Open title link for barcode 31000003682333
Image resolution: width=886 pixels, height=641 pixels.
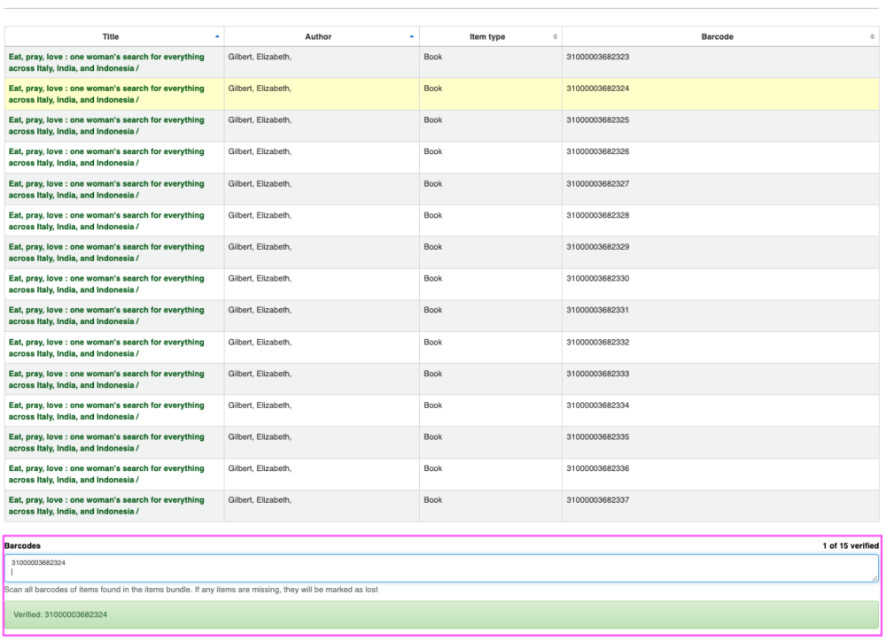[x=106, y=380]
